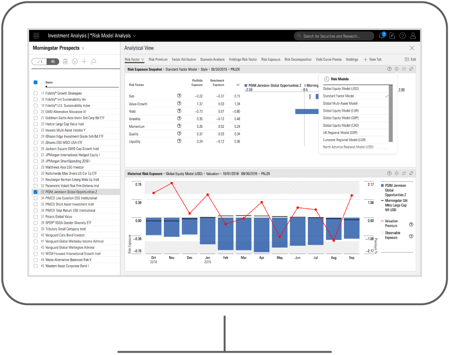Toggle the select-all checkbox beside Name
This screenshot has height=355, width=449.
click(x=36, y=82)
